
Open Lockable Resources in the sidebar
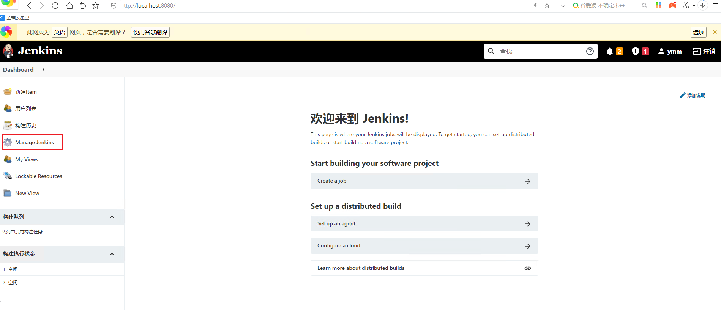38,176
